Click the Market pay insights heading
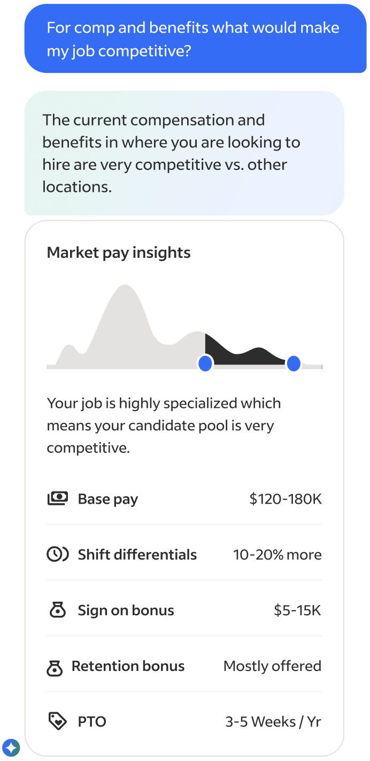The width and height of the screenshot is (370, 761). [119, 252]
